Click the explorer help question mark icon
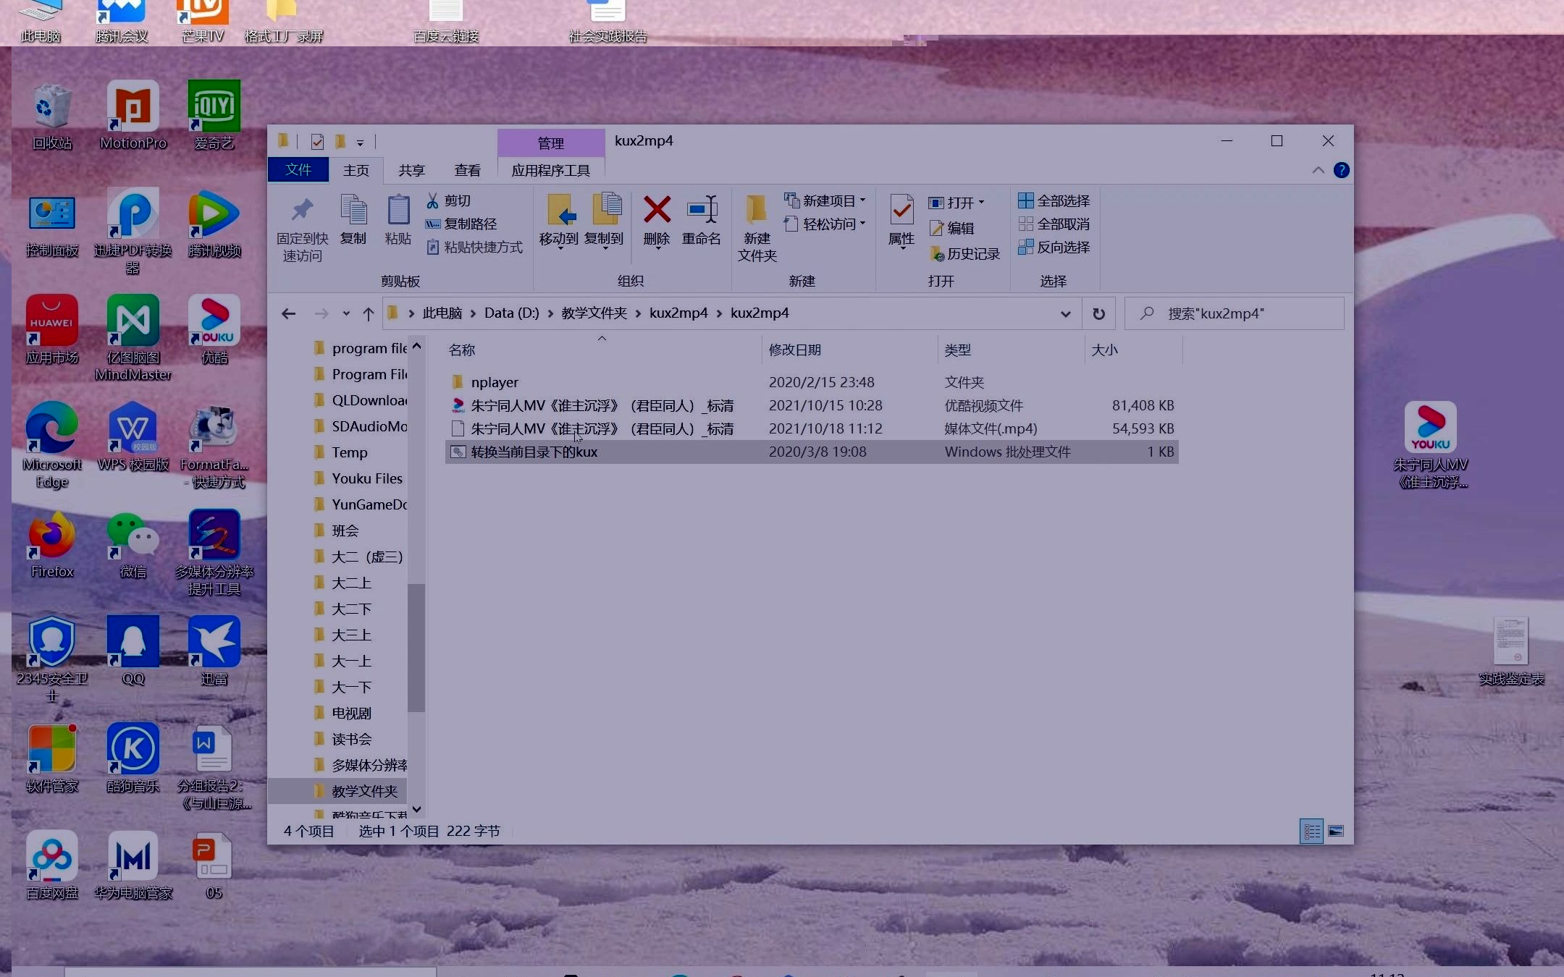 click(x=1341, y=170)
